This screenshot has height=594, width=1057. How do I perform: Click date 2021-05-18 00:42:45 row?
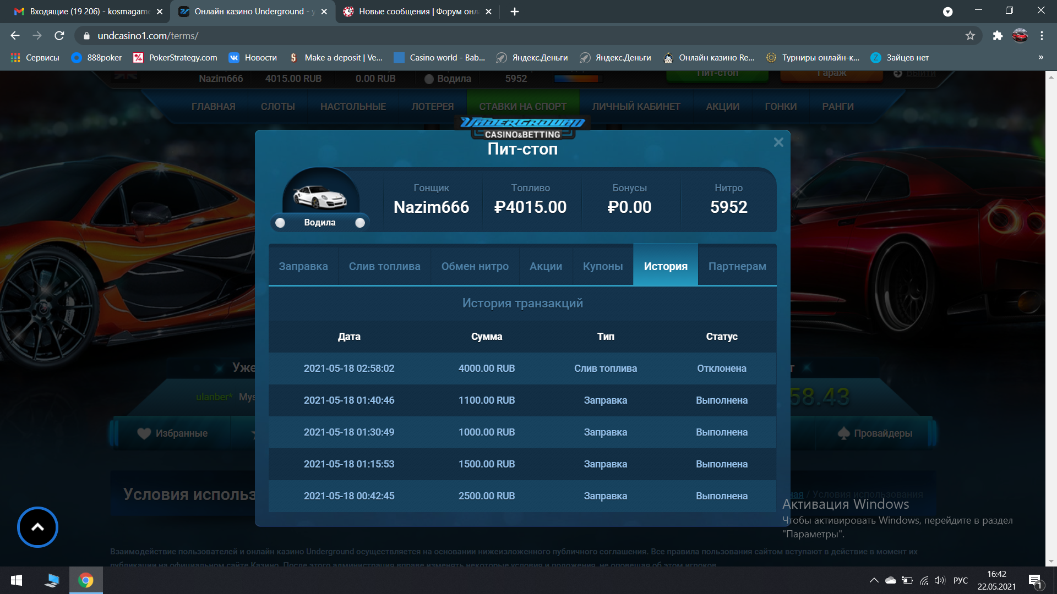(x=349, y=496)
